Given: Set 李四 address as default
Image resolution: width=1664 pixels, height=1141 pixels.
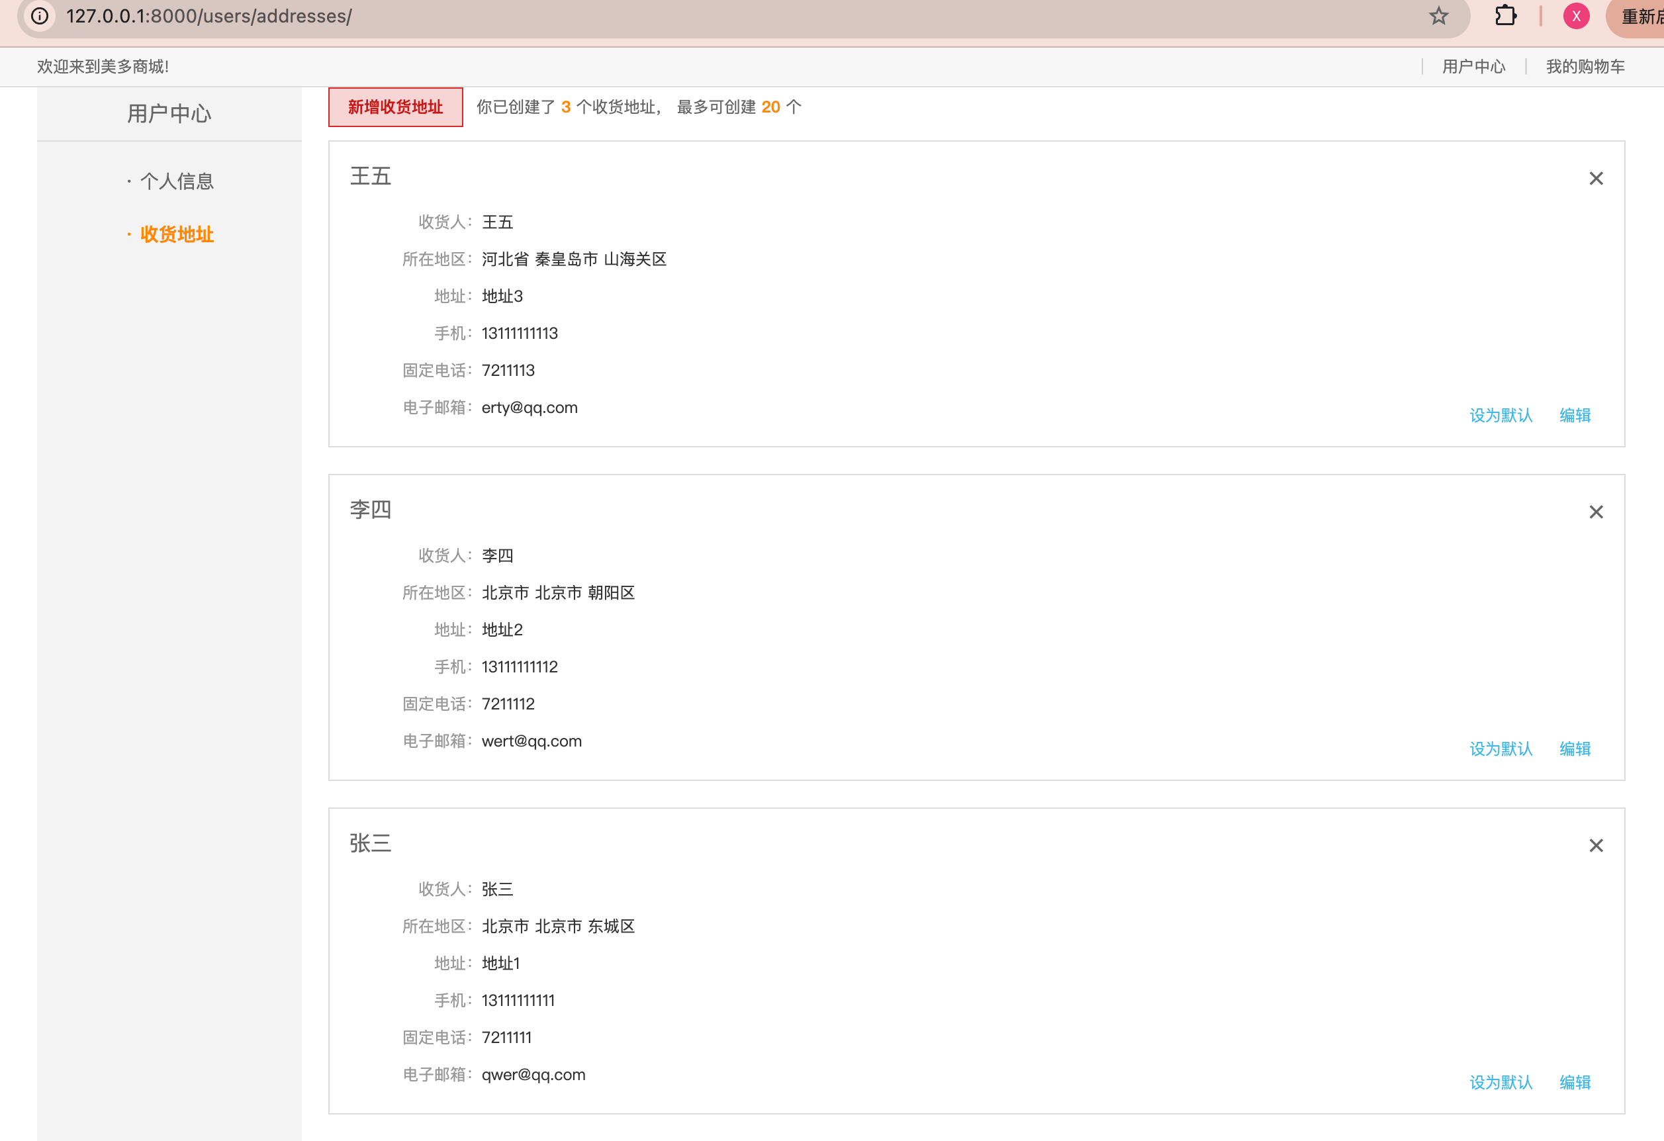Looking at the screenshot, I should [x=1501, y=749].
